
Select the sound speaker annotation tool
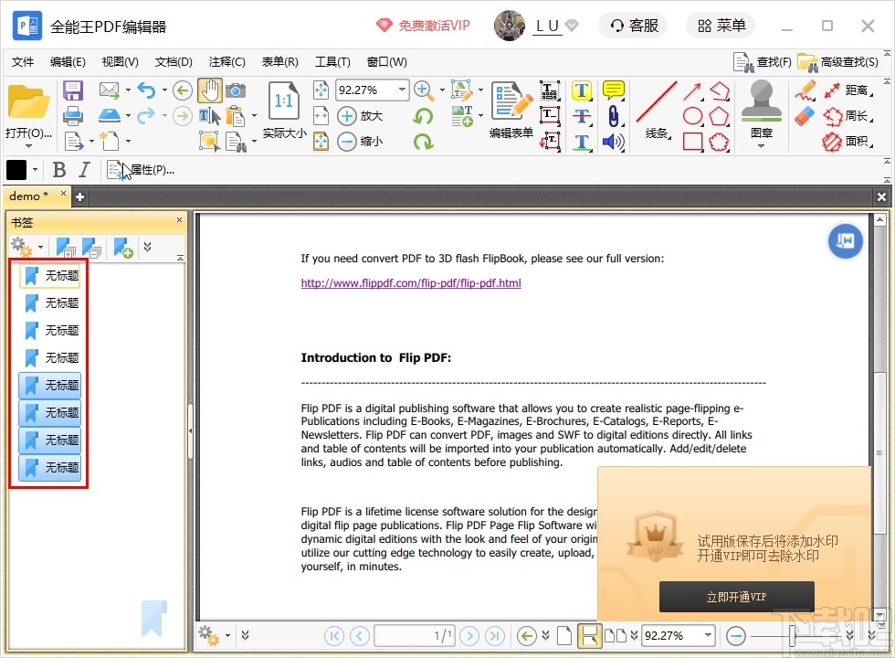pyautogui.click(x=613, y=142)
